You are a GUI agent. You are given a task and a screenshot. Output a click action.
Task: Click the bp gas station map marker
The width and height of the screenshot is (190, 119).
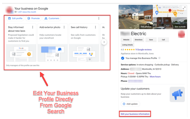[160, 7]
